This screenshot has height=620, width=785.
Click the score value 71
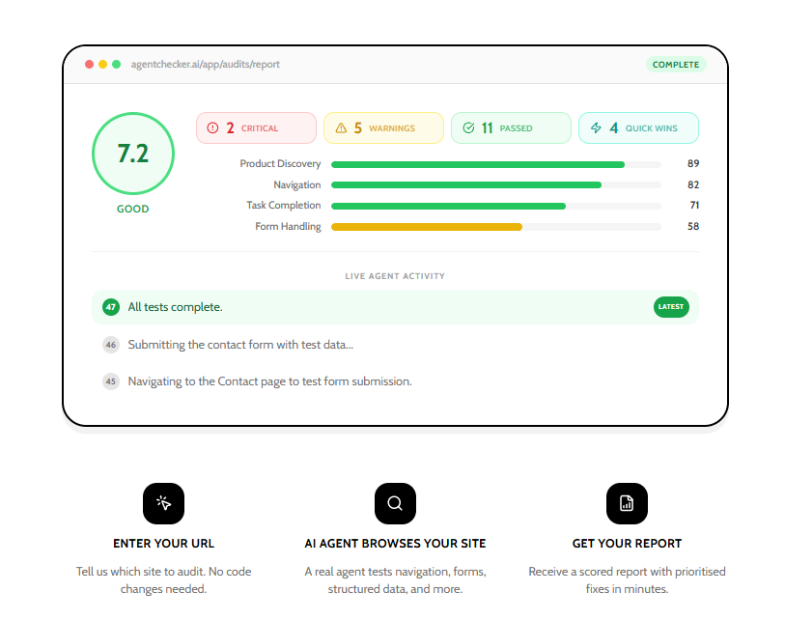pos(694,206)
